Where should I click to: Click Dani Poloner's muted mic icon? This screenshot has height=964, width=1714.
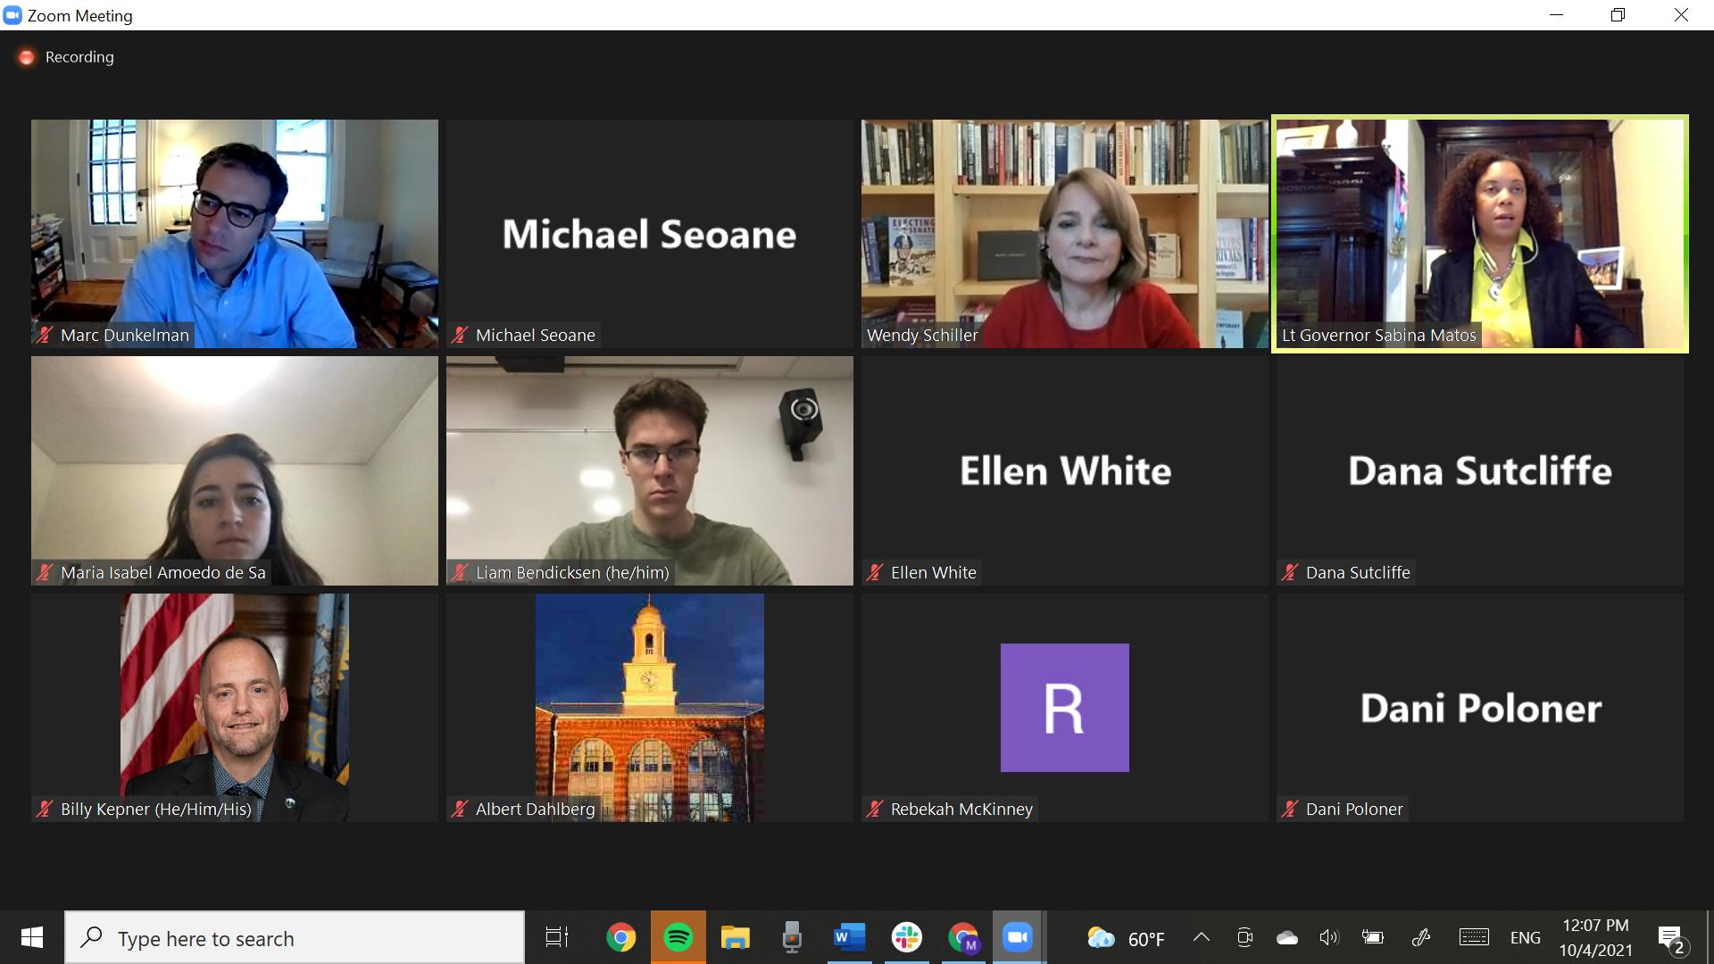(x=1290, y=810)
